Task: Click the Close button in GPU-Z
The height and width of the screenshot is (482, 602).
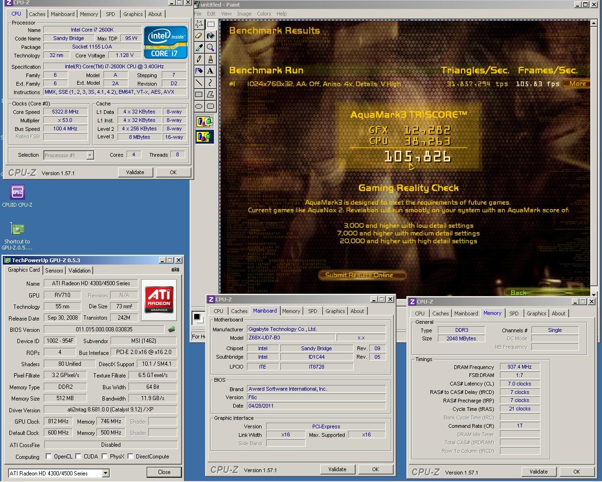Action: click(164, 472)
